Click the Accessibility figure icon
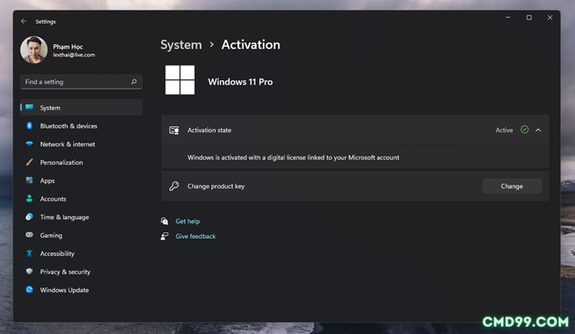Image resolution: width=575 pixels, height=334 pixels. [x=30, y=253]
